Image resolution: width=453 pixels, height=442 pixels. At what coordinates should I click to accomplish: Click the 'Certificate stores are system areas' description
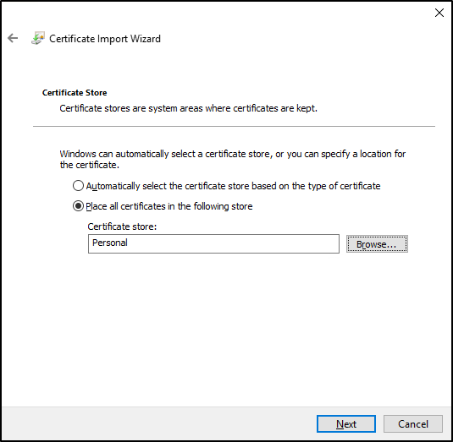coord(188,108)
